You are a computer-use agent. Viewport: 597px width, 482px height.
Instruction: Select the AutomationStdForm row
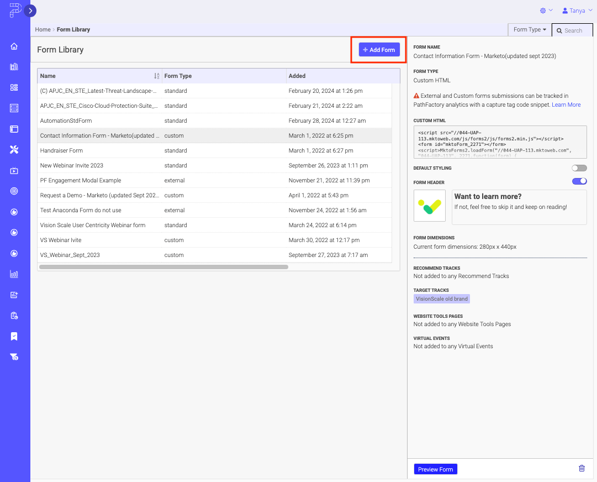[x=214, y=121]
